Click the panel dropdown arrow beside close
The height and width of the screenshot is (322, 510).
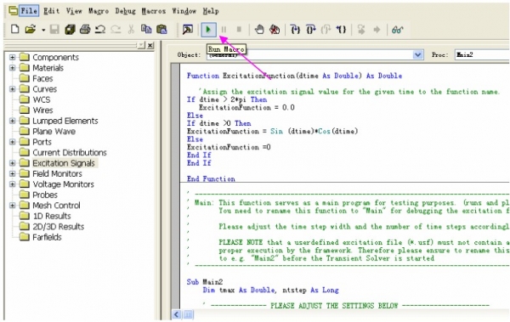click(x=141, y=45)
